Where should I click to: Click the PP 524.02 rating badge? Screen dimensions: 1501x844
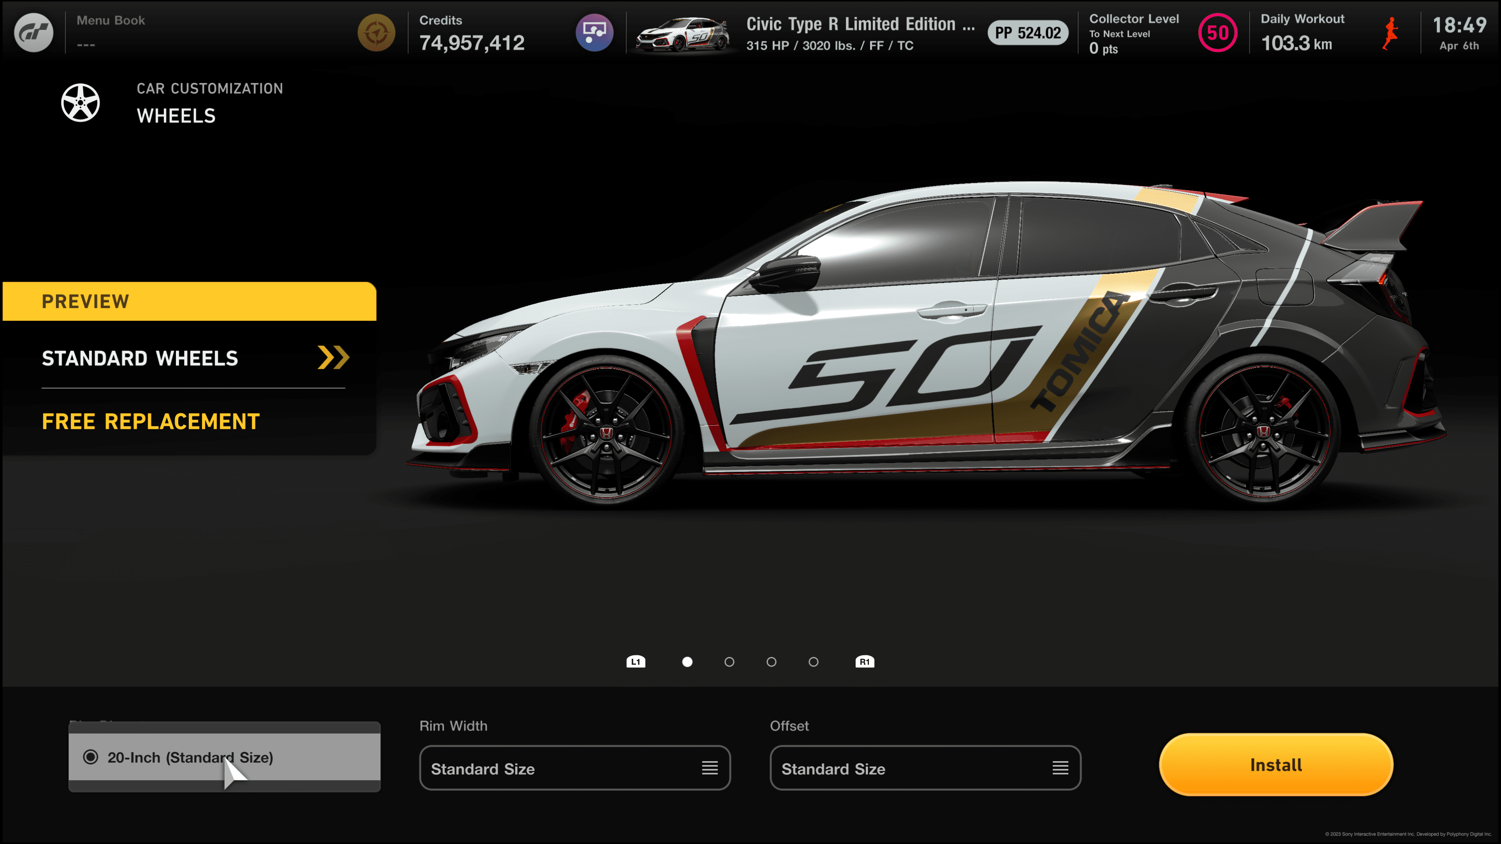coord(1028,33)
